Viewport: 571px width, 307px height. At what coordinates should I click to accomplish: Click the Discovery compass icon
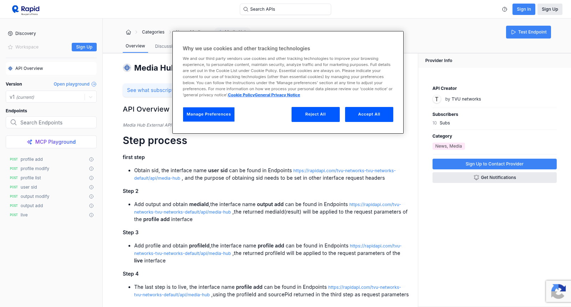[10, 34]
